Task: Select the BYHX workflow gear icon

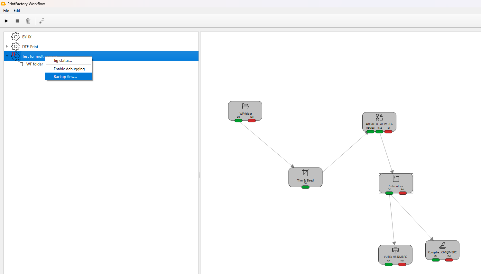Action: (x=16, y=37)
